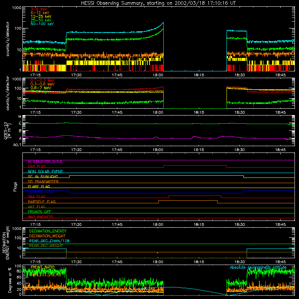This screenshot has width=299, height=299.
Task: Click the Absolute geomagnetic latitude label
Action: click(x=258, y=267)
